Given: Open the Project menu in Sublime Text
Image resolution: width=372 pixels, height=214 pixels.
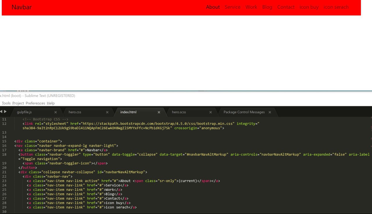Looking at the screenshot, I should [18, 103].
